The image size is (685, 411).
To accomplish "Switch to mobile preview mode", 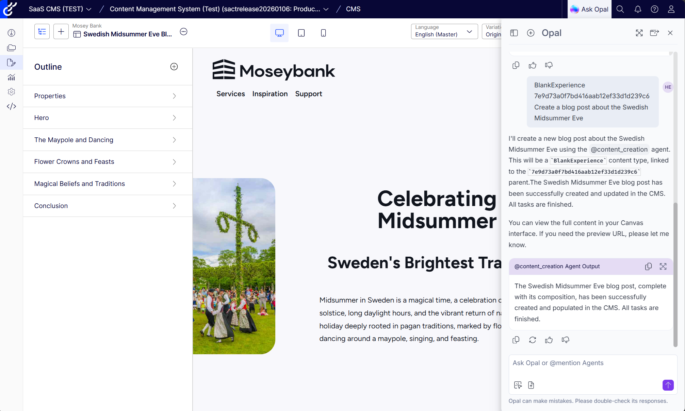I will [323, 33].
